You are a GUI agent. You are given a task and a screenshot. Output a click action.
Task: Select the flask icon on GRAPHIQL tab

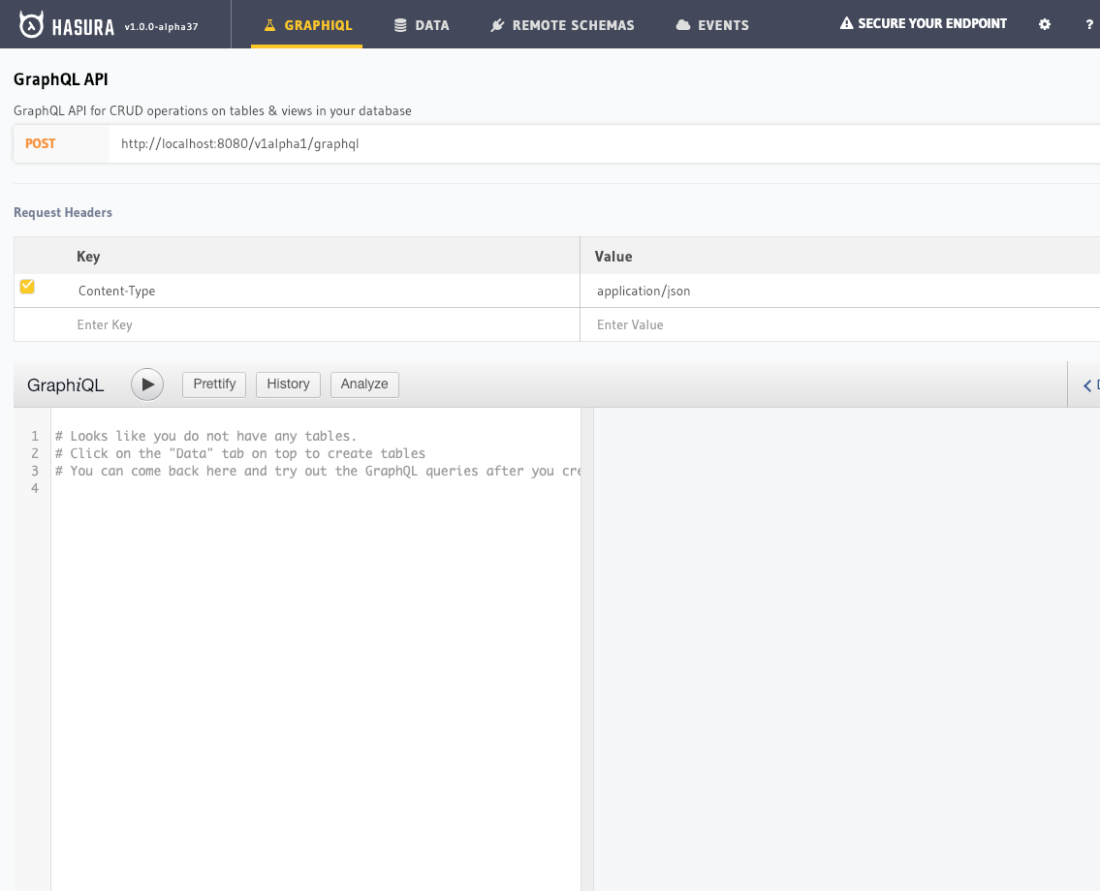point(269,22)
